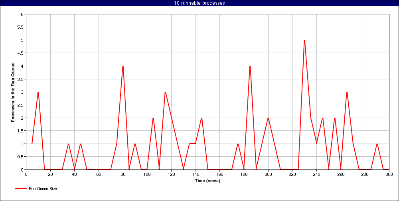Click the peak of 3 at 115 seconds

click(x=165, y=92)
